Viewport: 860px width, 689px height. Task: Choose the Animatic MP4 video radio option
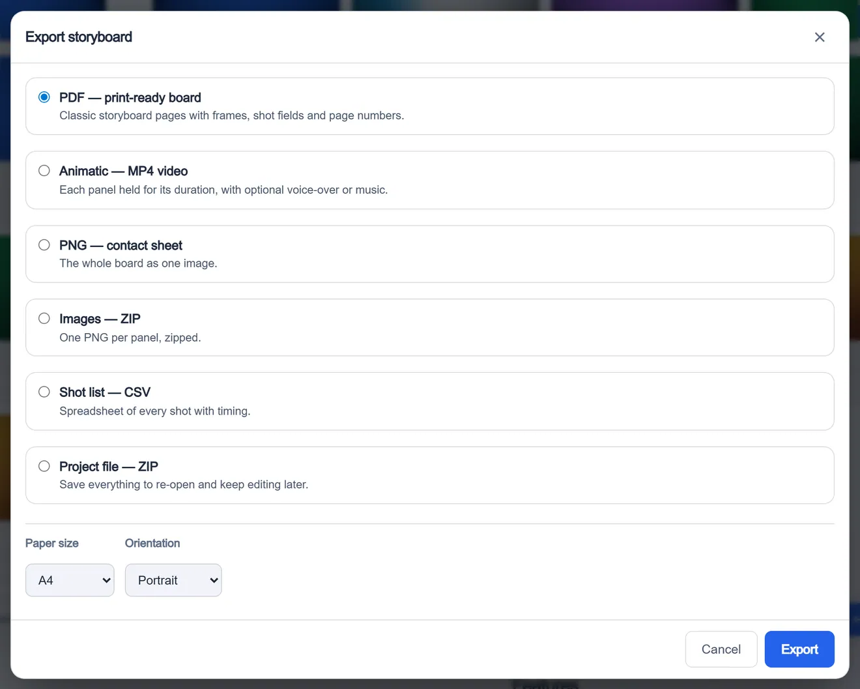pyautogui.click(x=44, y=171)
